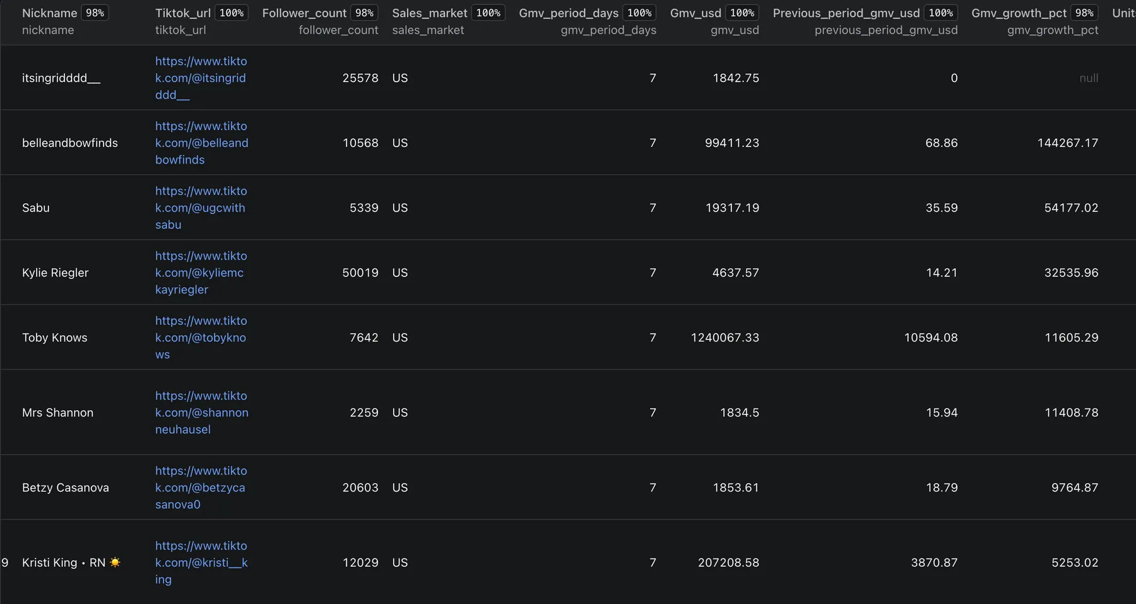Click the Gmv_period_days column header
Image resolution: width=1136 pixels, height=604 pixels.
pos(569,13)
